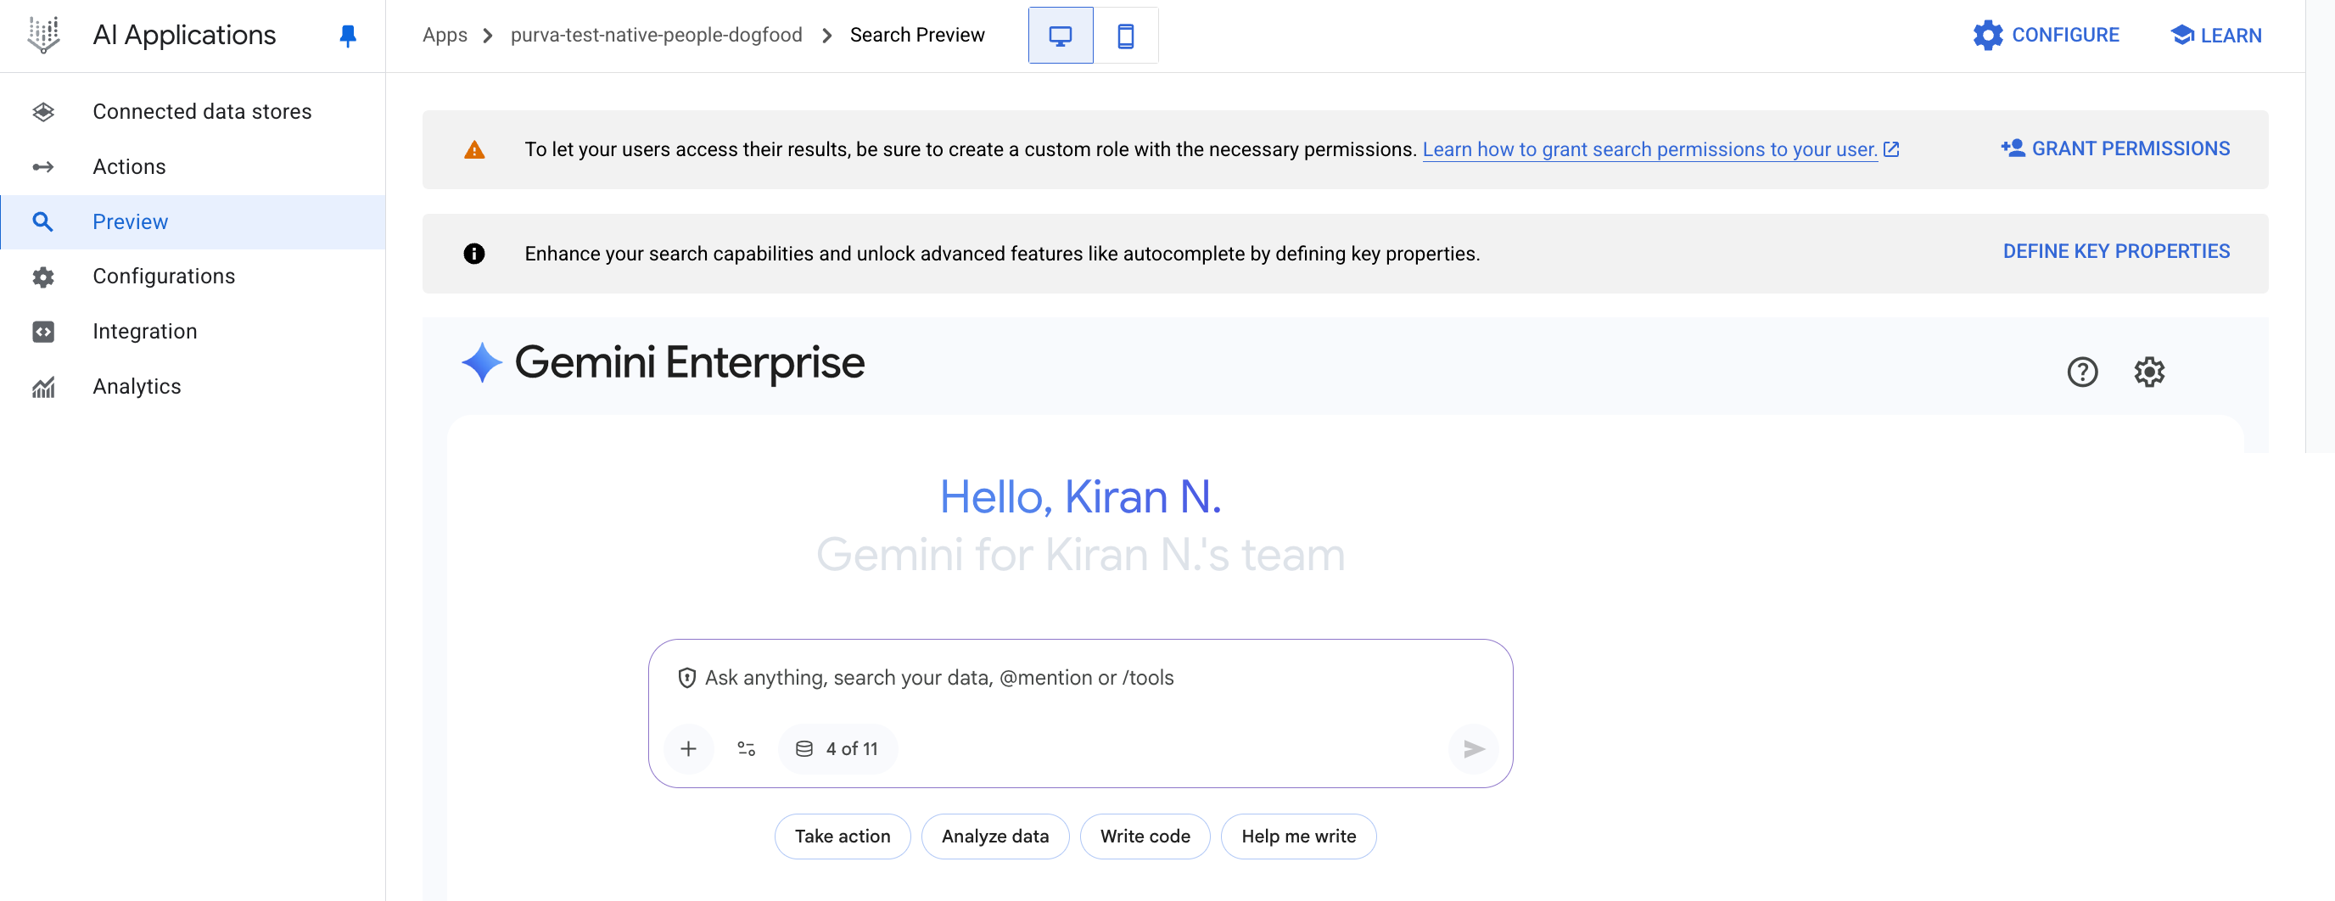Click the Ask anything prompt input field
Viewport: 2335px width, 901px height.
pos(1078,678)
